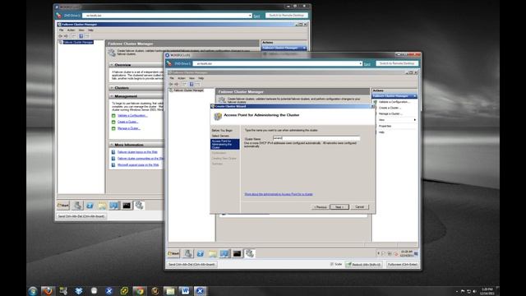
Task: Select Failover Cluster Manager tree node in back window
Action: 78,42
